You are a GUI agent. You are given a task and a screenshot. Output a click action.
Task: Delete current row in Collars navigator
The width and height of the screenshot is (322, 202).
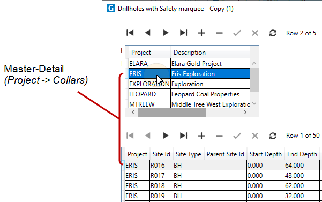(x=219, y=136)
